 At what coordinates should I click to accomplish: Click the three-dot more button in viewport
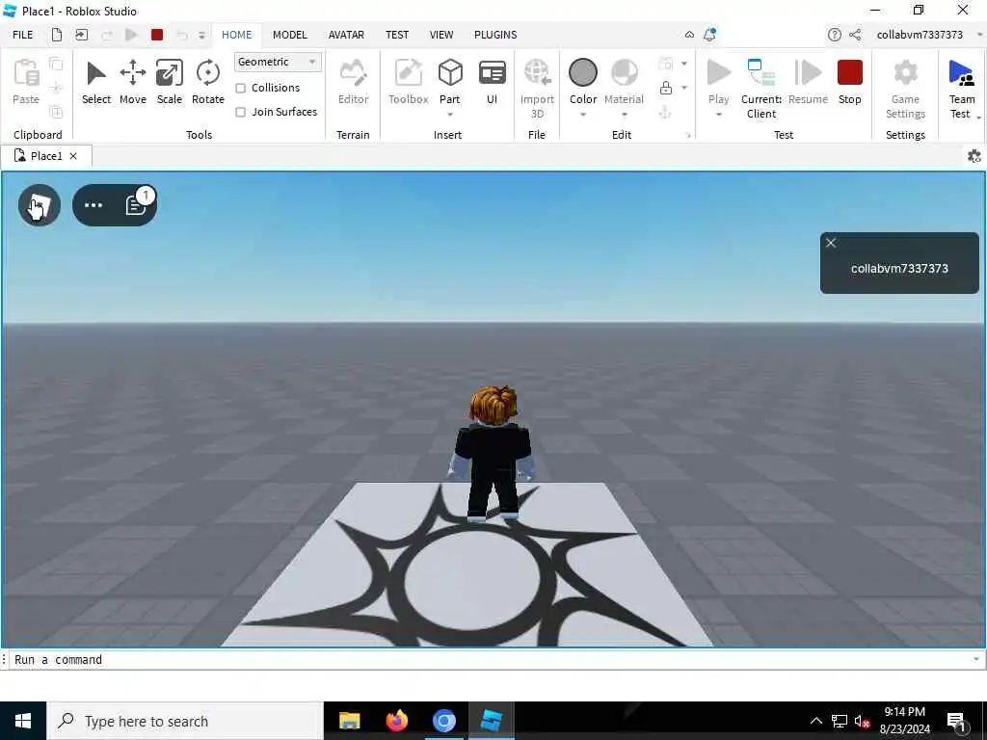pyautogui.click(x=93, y=205)
